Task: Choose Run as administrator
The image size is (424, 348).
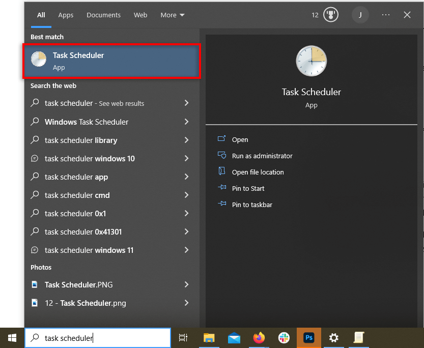Action: coord(262,156)
